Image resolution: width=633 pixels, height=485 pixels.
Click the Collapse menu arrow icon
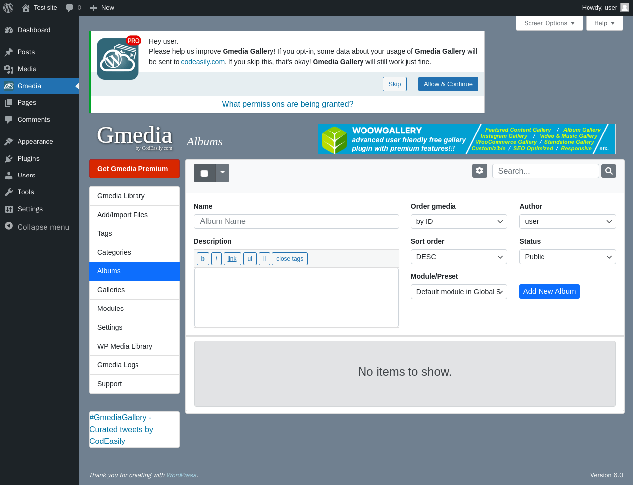point(9,226)
